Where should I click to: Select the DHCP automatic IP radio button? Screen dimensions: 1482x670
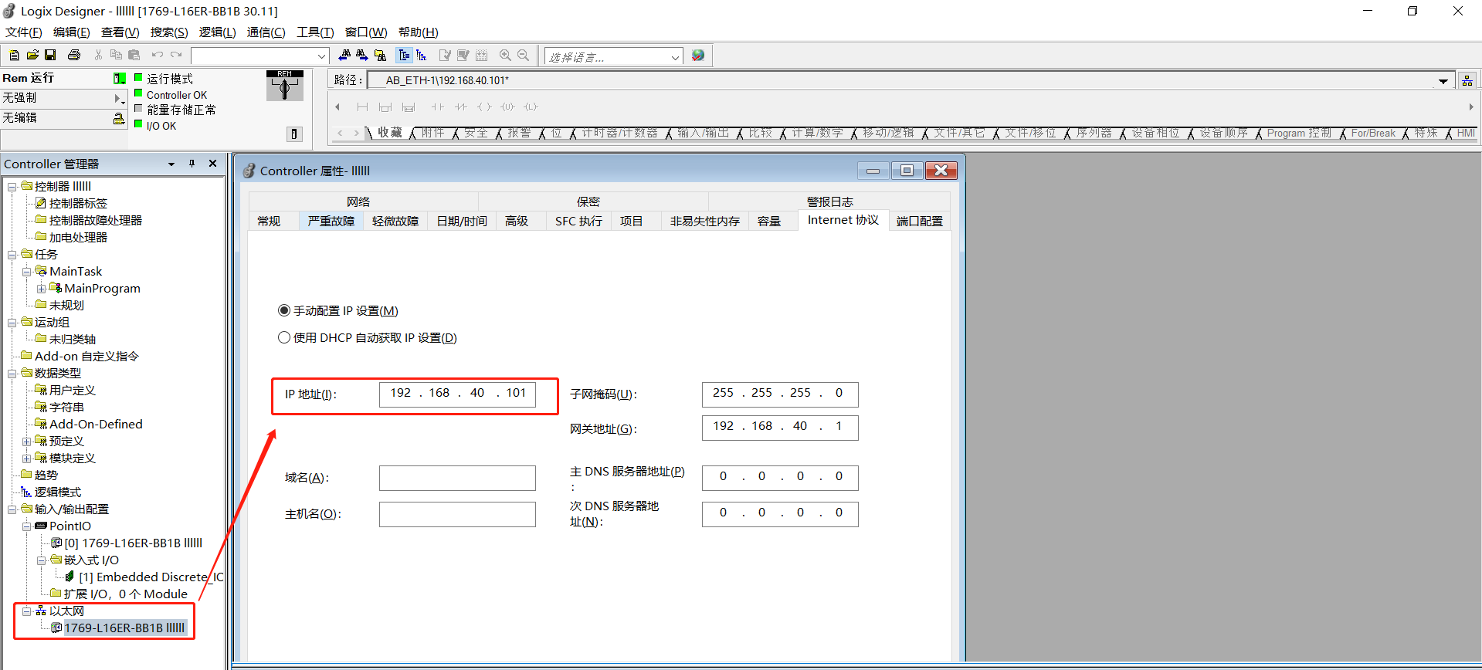[284, 337]
